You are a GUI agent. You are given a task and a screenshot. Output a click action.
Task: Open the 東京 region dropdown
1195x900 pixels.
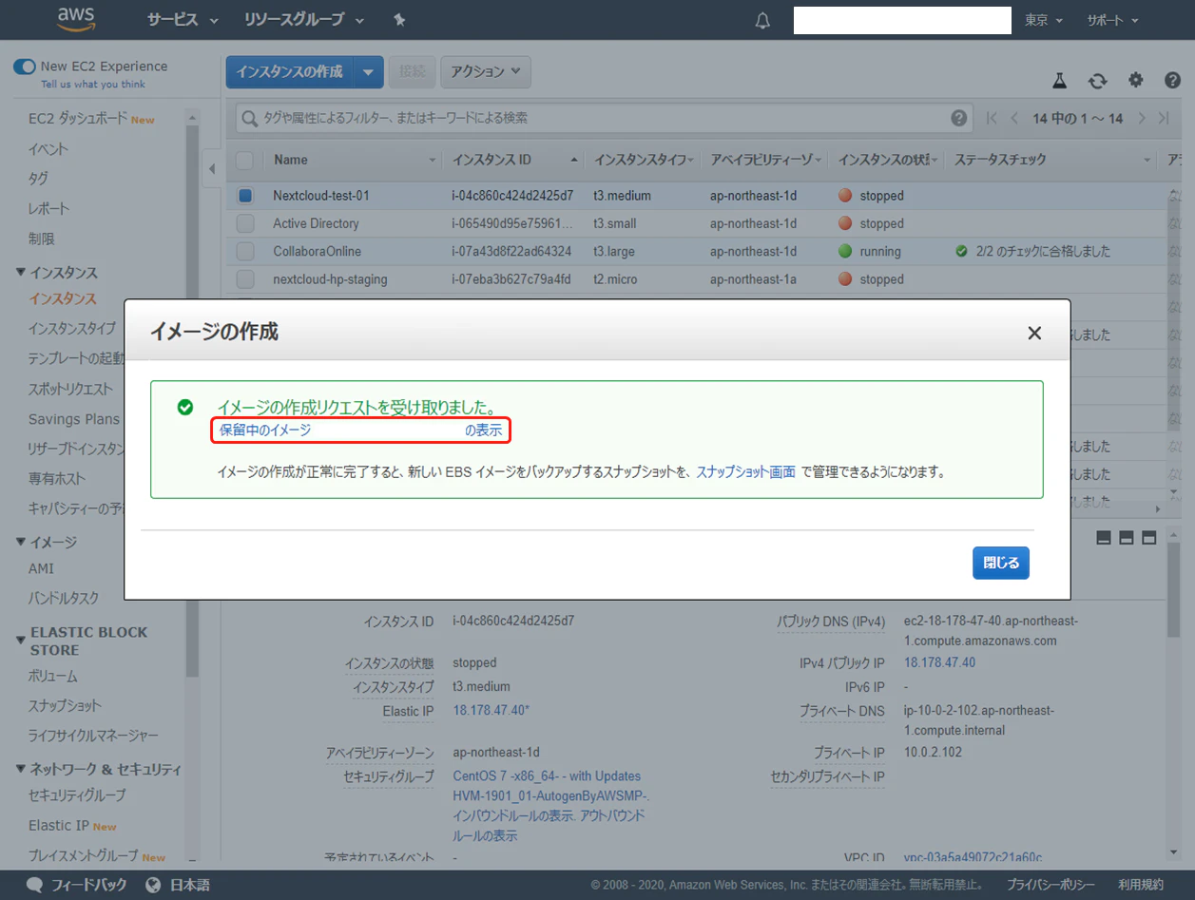(1043, 20)
